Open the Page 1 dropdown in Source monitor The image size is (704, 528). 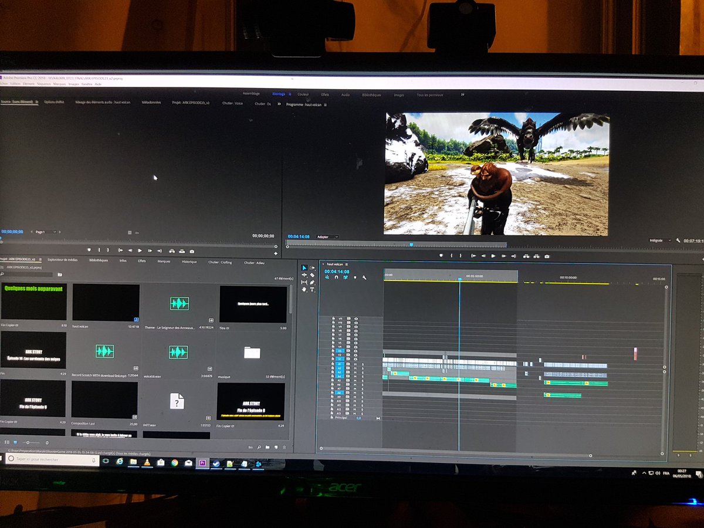pyautogui.click(x=46, y=232)
